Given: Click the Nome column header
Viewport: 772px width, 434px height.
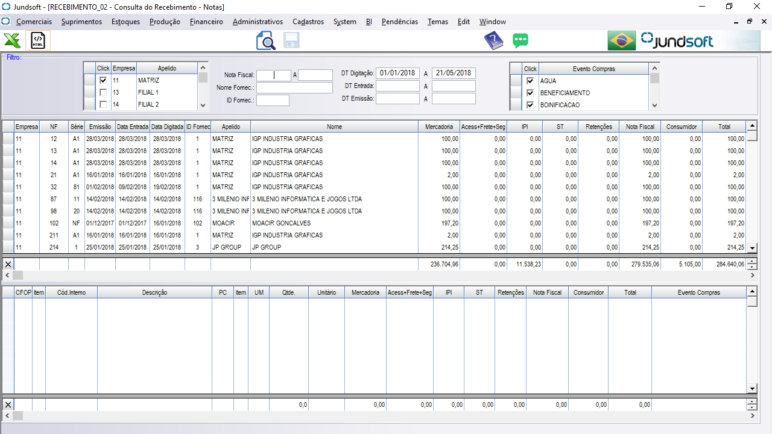Looking at the screenshot, I should (335, 127).
